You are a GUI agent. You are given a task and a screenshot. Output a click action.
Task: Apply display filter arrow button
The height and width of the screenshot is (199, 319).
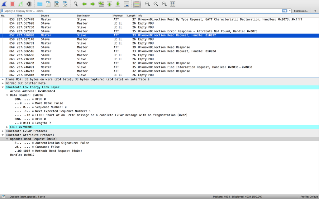285,11
